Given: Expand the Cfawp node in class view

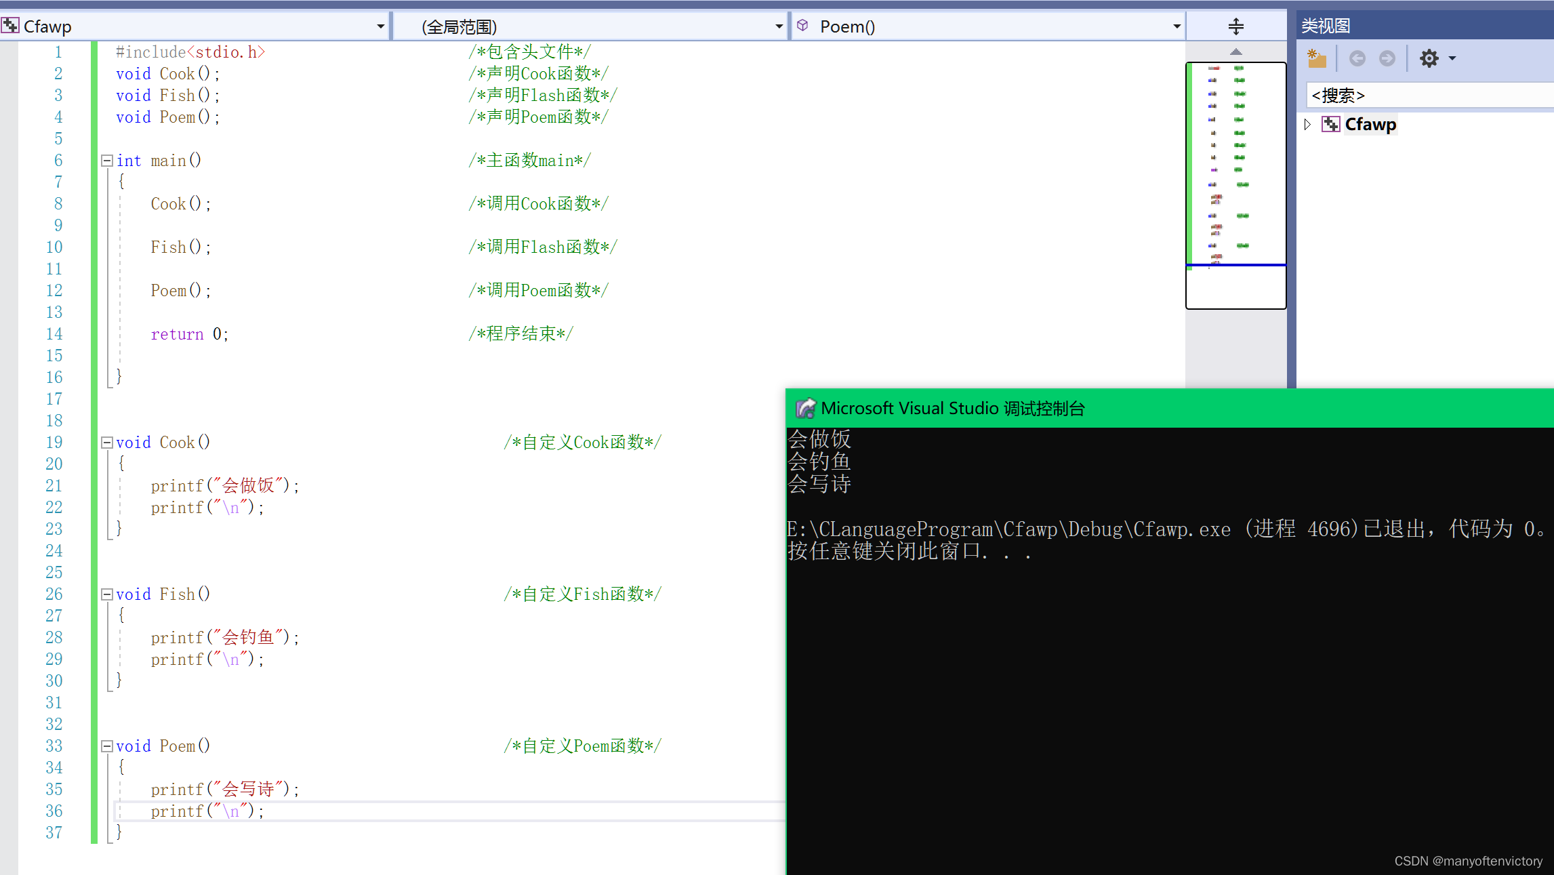Looking at the screenshot, I should [x=1308, y=125].
